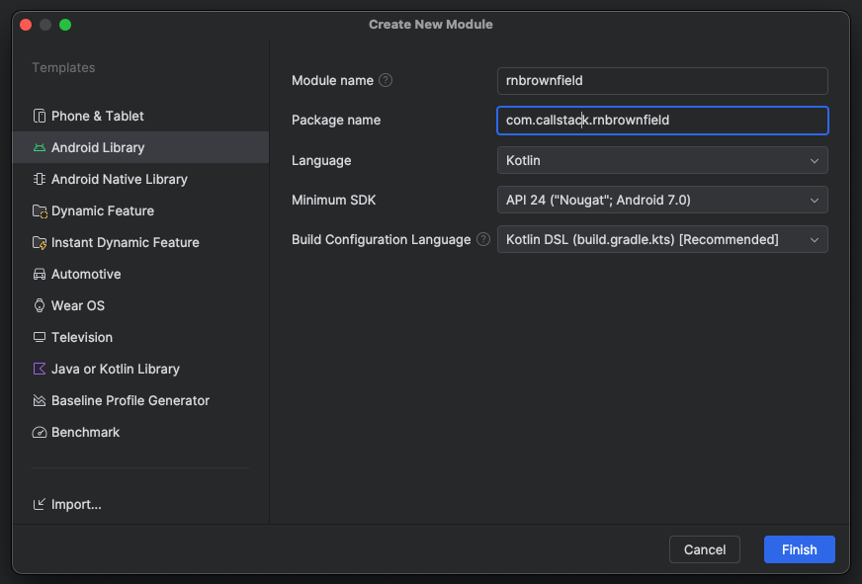Screen dimensions: 862x584
Task: Click Cancel to dismiss the dialog
Action: 705,549
